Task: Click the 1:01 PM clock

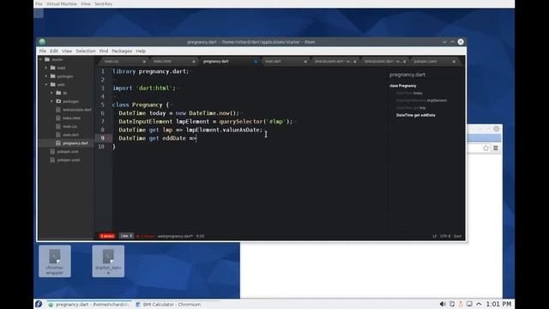Action: point(498,304)
